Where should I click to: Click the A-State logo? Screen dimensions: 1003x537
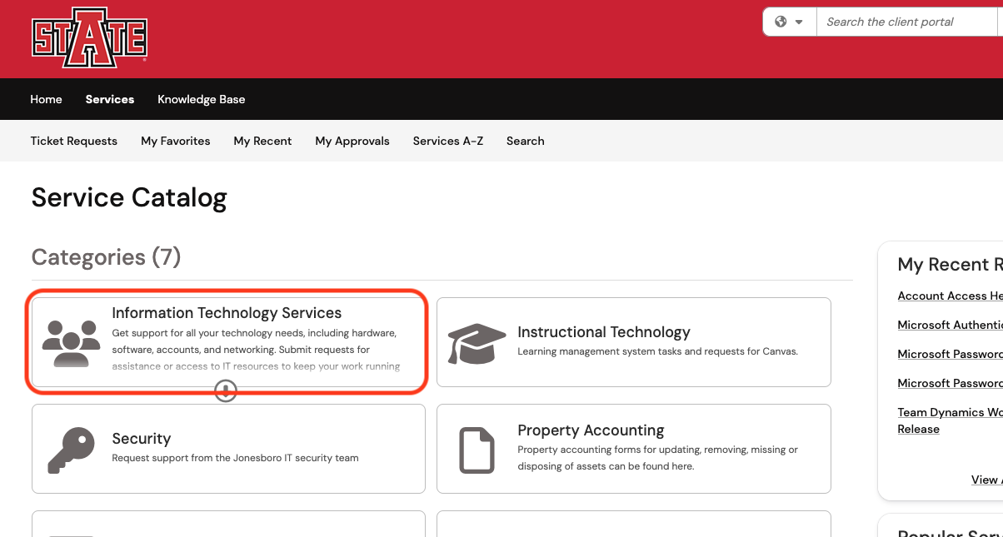tap(89, 37)
